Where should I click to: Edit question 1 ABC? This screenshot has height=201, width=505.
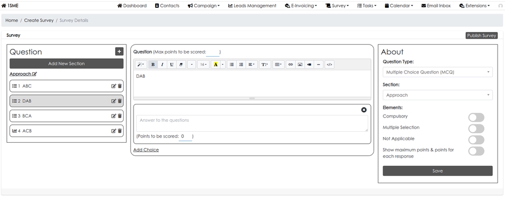point(114,86)
